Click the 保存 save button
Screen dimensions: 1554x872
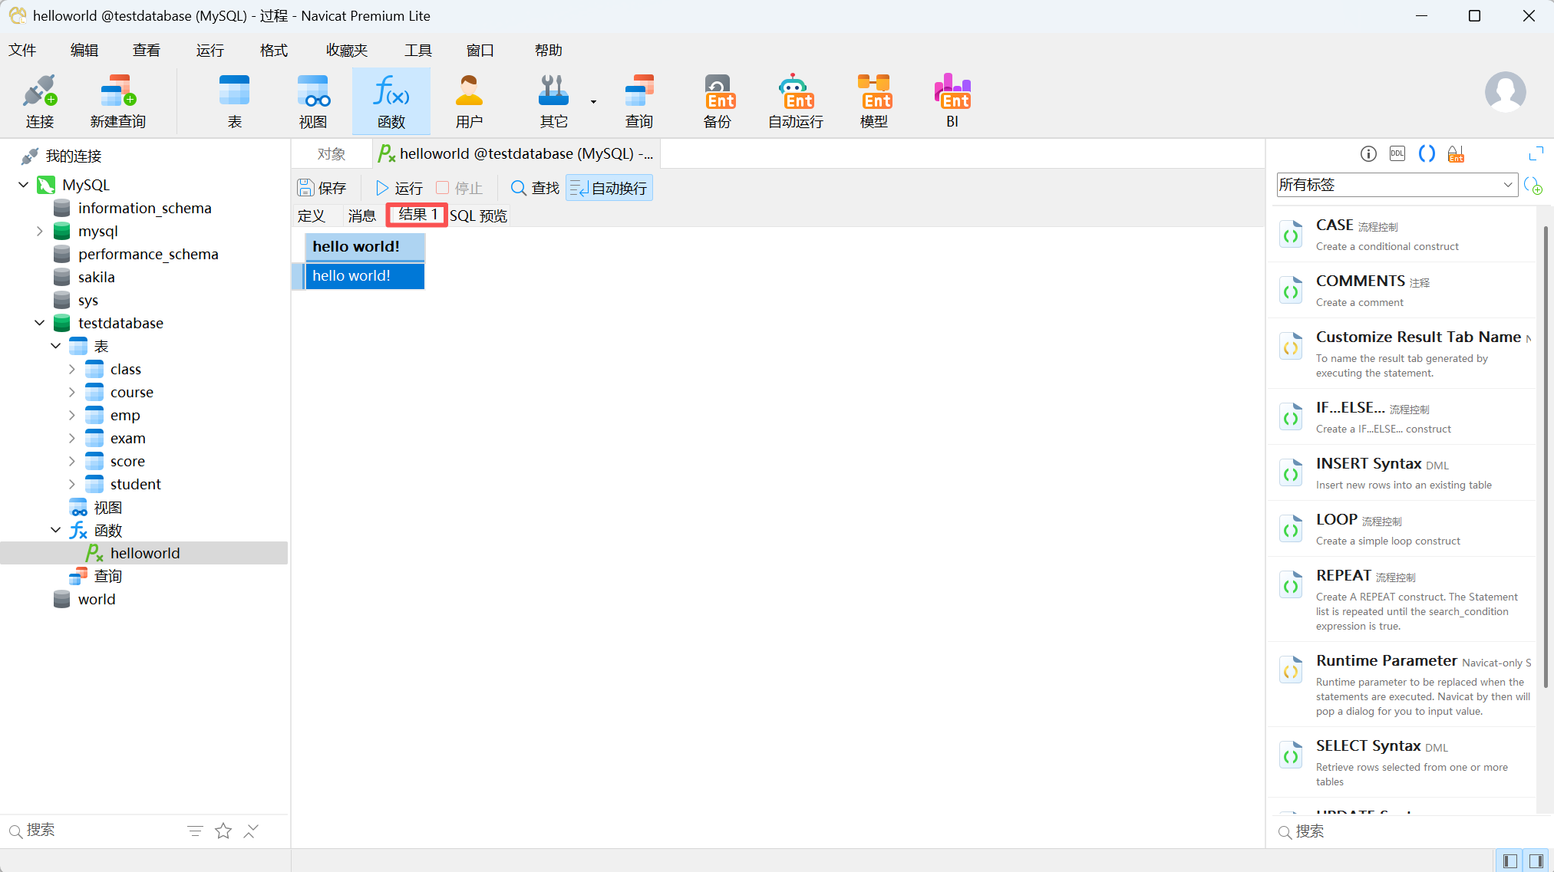tap(322, 188)
